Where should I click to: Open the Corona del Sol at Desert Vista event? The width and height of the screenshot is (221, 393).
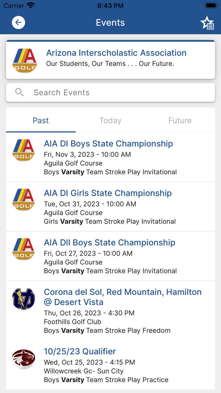click(122, 297)
